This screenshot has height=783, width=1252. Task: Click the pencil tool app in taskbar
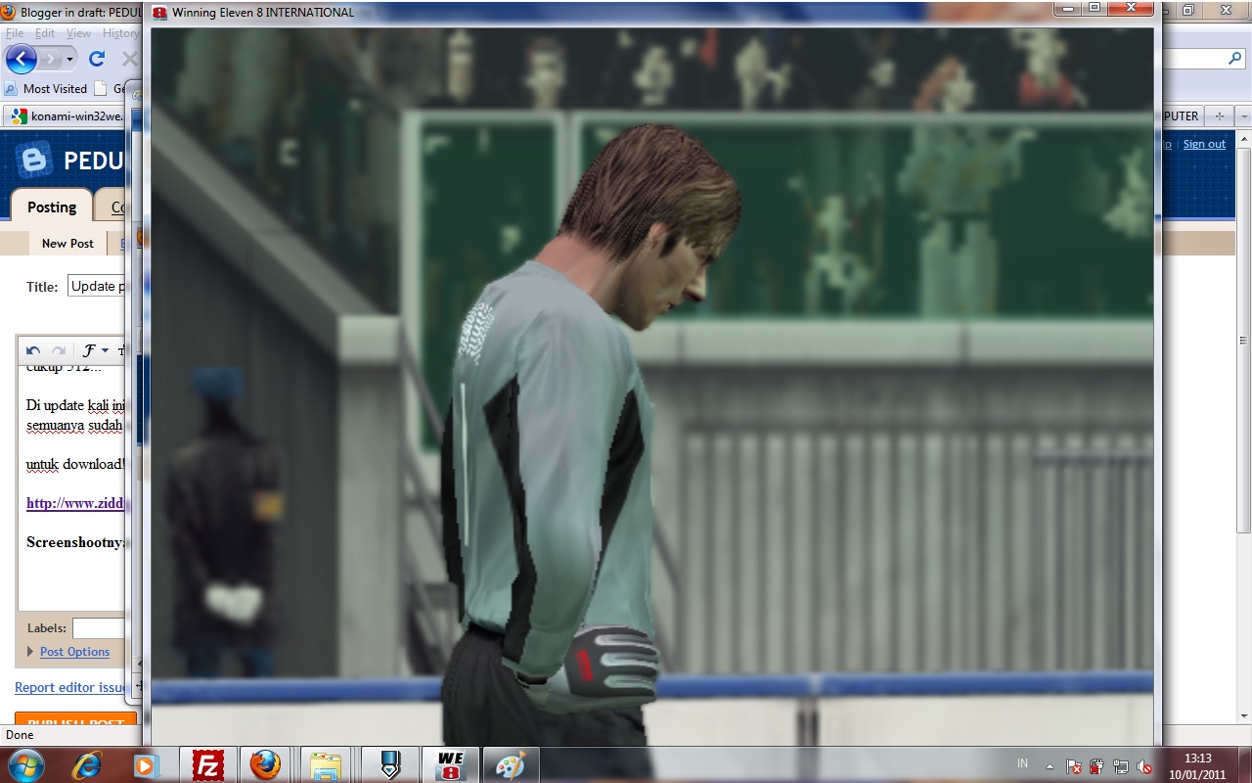tap(389, 764)
